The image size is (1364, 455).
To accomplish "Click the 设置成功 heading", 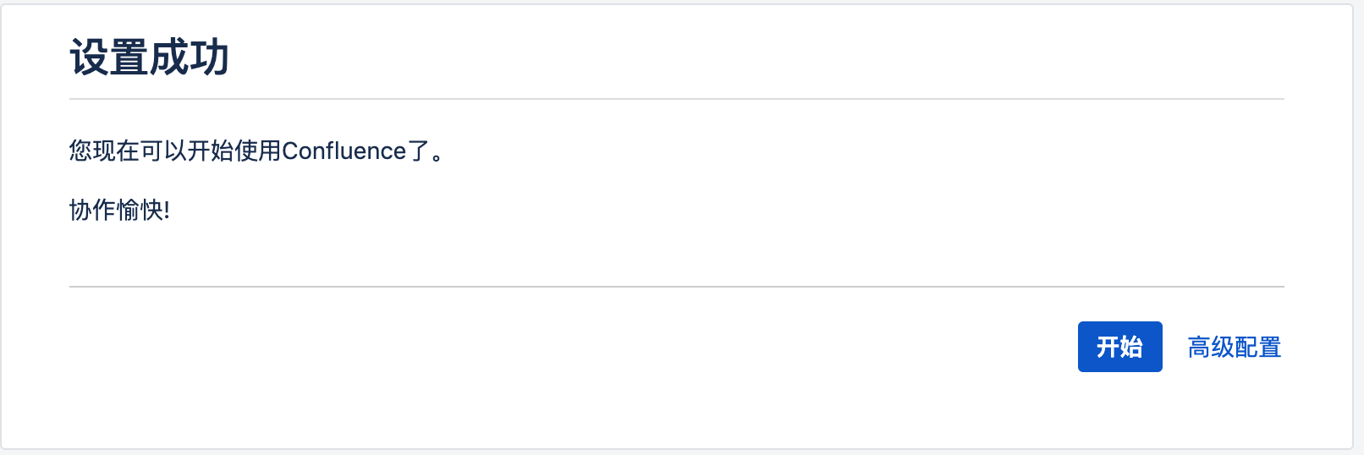I will click(149, 58).
